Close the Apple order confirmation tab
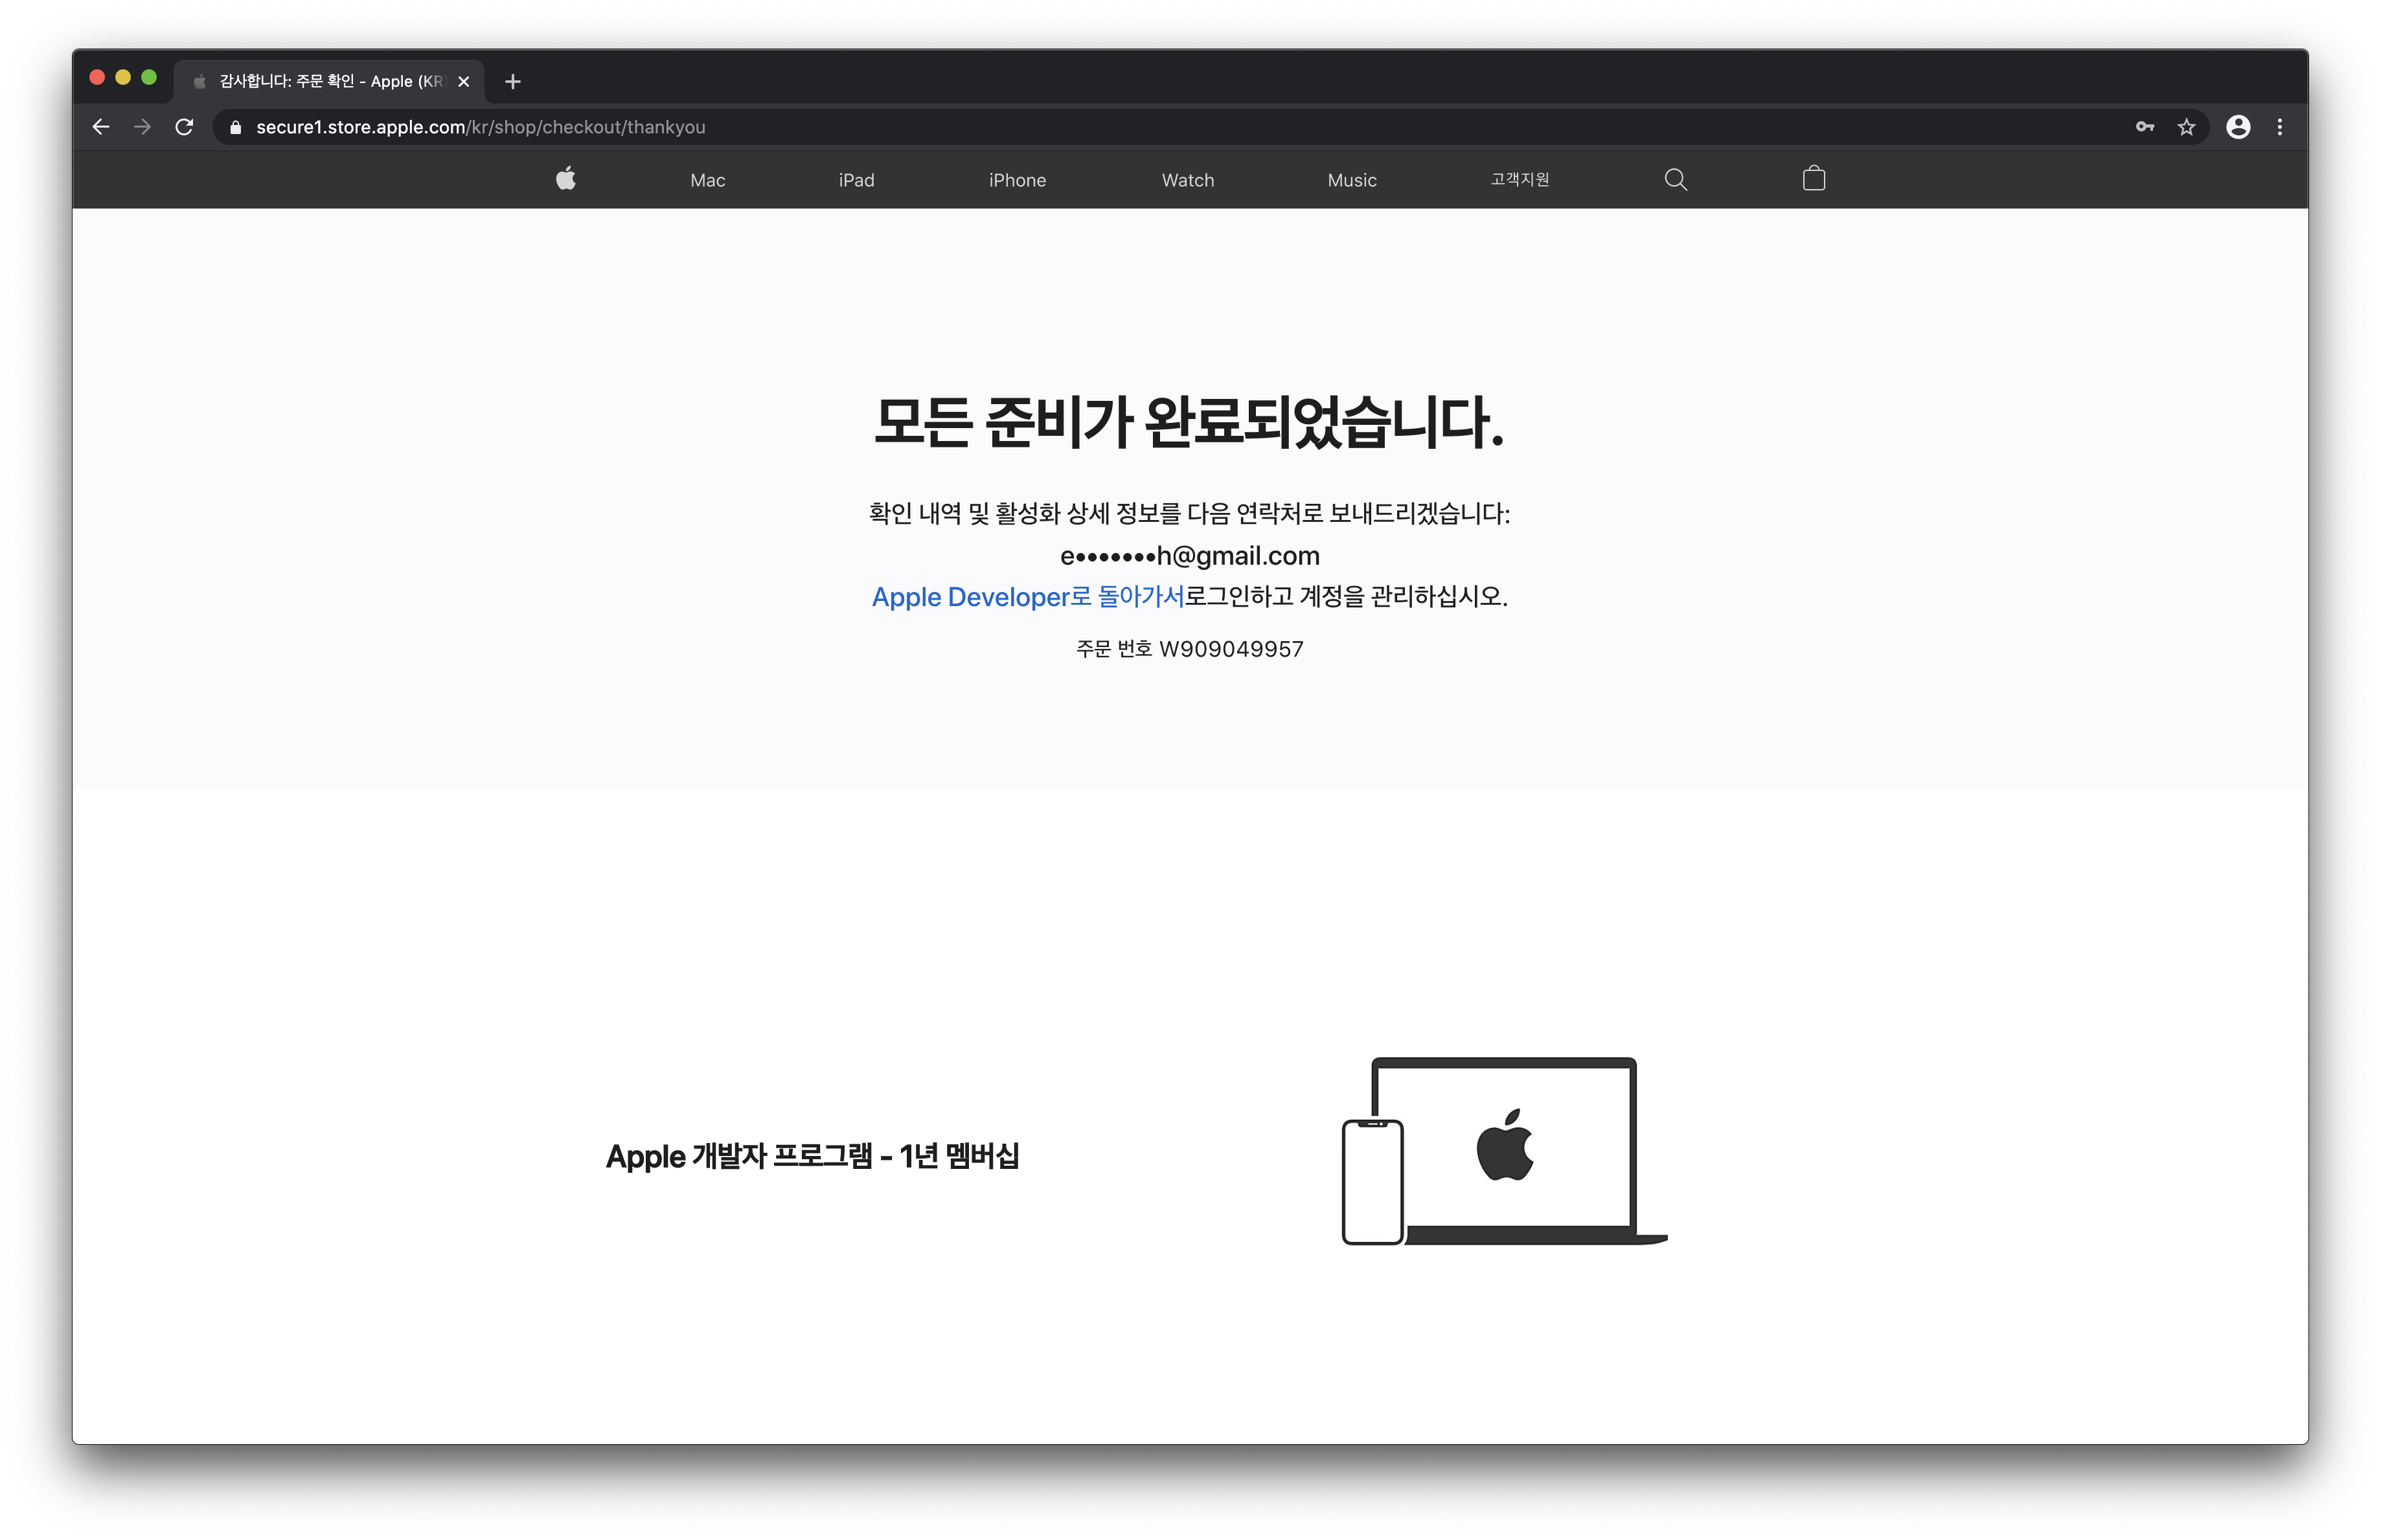This screenshot has width=2381, height=1540. pyautogui.click(x=463, y=82)
